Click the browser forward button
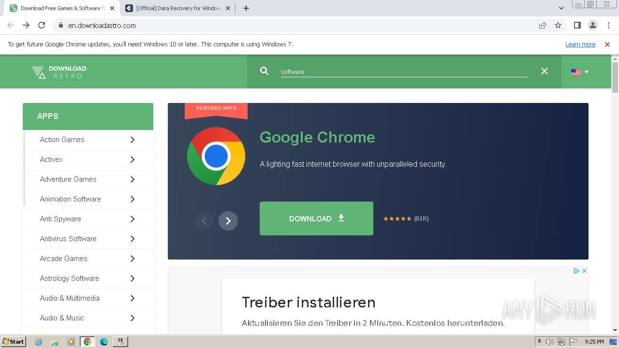Screen dimensions: 619x348 point(26,25)
